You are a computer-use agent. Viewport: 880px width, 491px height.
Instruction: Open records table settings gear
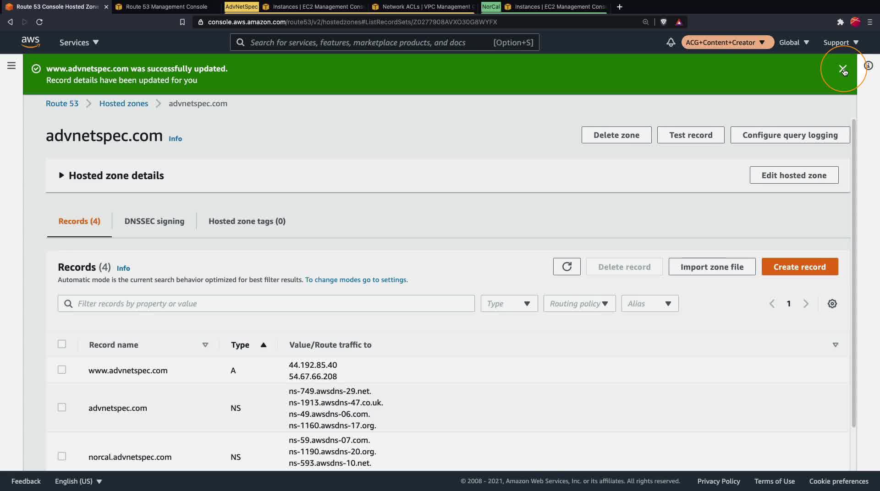pyautogui.click(x=832, y=304)
